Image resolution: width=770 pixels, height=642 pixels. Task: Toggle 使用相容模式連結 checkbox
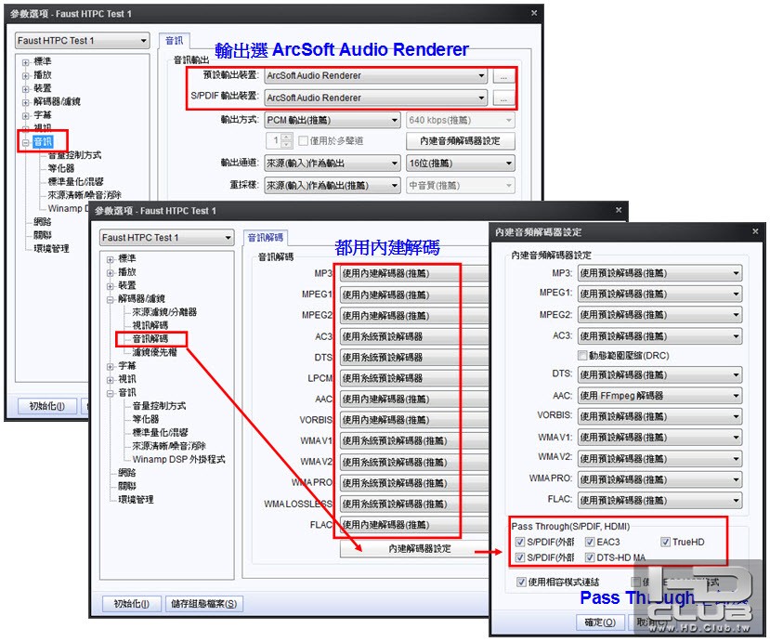pyautogui.click(x=521, y=582)
